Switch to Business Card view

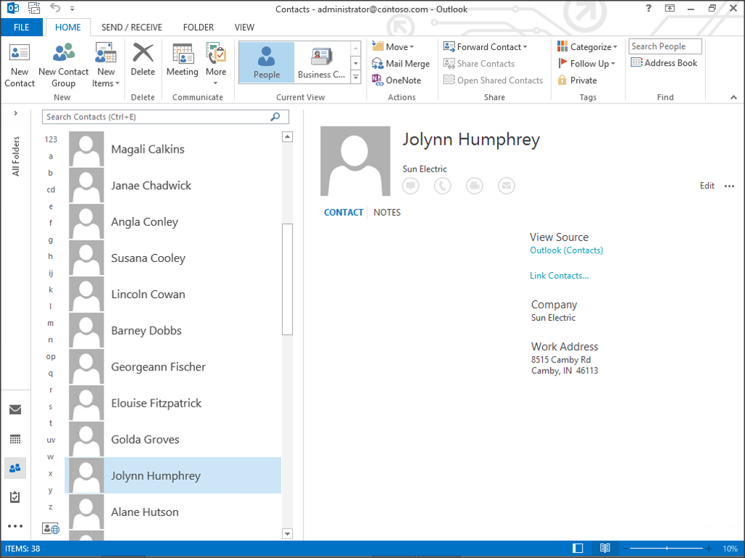point(321,62)
